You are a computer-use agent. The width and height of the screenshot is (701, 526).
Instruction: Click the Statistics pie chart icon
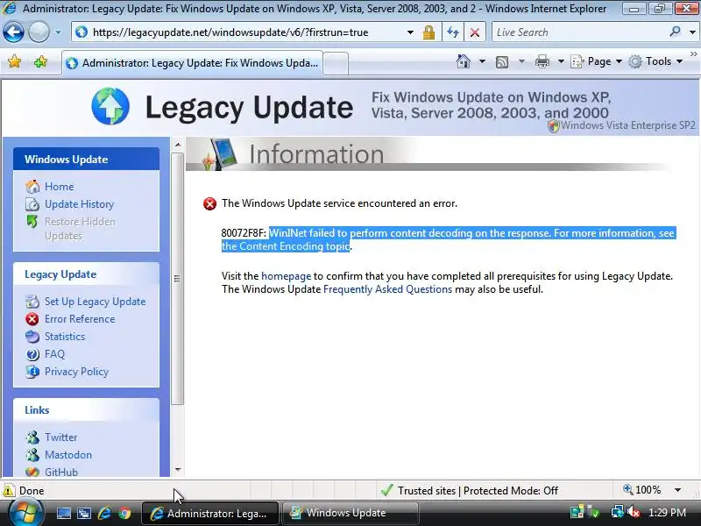point(32,337)
